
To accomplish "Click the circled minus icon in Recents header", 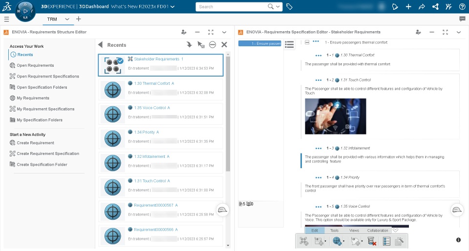I will pyautogui.click(x=213, y=45).
